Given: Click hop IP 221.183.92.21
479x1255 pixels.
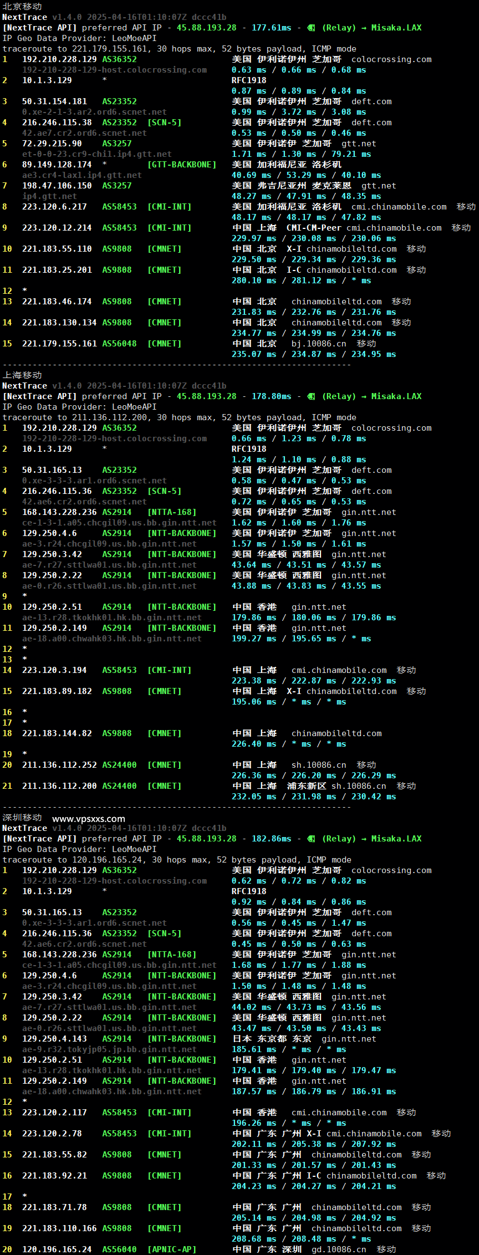Looking at the screenshot, I should 54,1176.
